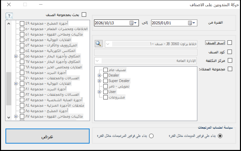Open calendar icon of 2025/01/01 date field
Screen dimensions: 241x151
point(190,23)
